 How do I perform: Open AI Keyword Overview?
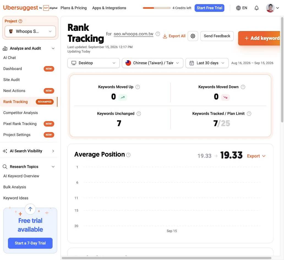click(21, 176)
